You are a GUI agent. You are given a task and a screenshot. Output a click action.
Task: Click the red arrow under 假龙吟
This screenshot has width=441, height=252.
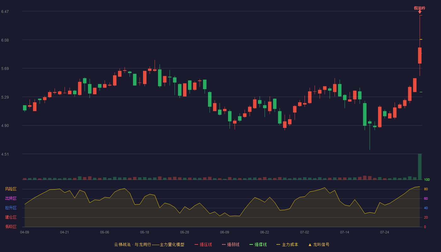pos(420,12)
